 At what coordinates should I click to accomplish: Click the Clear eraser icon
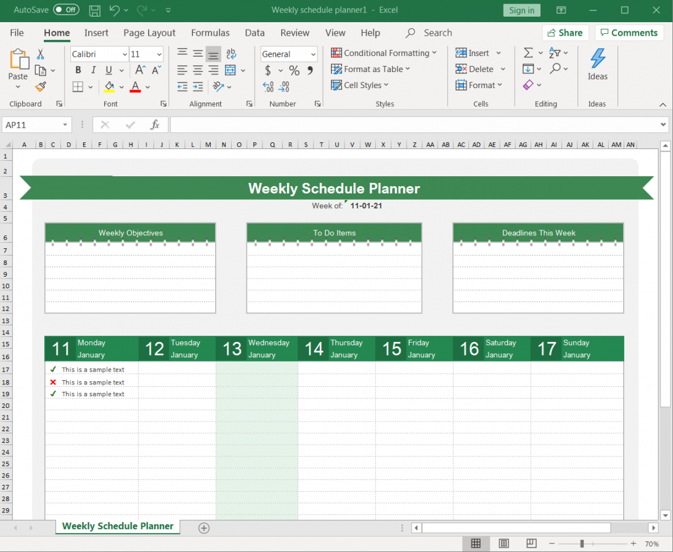528,85
